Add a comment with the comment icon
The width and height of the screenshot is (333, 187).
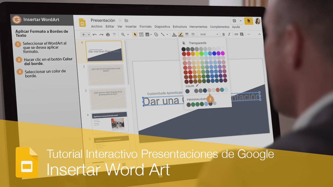(x=242, y=34)
